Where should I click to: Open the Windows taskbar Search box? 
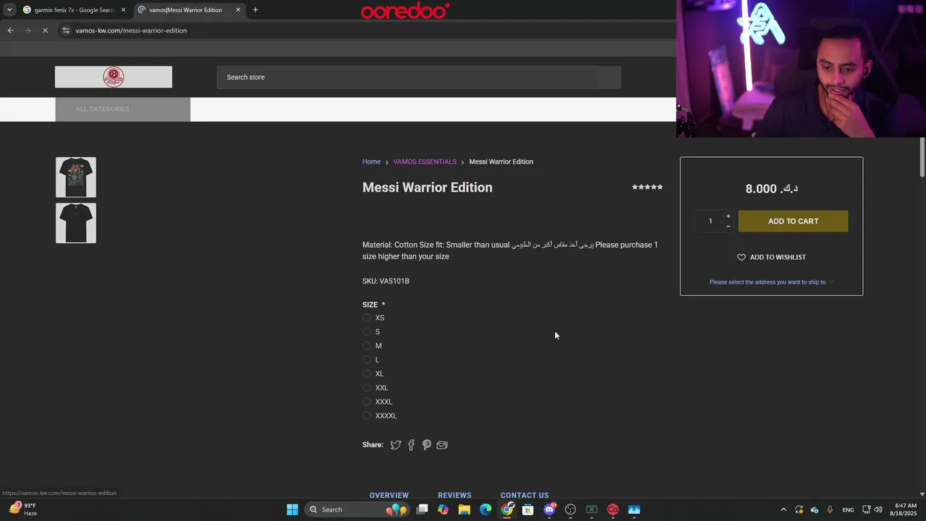tap(356, 509)
